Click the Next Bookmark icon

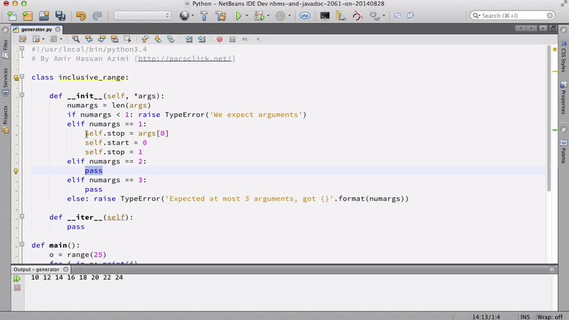[x=158, y=39]
